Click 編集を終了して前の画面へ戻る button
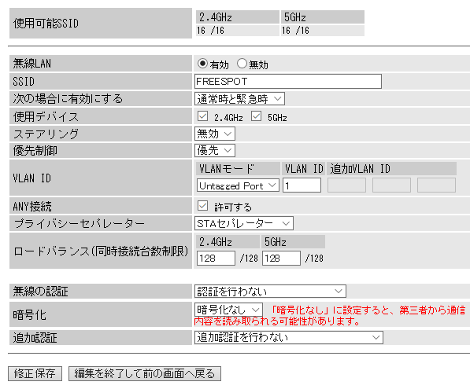This screenshot has height=389, width=470. pyautogui.click(x=145, y=373)
